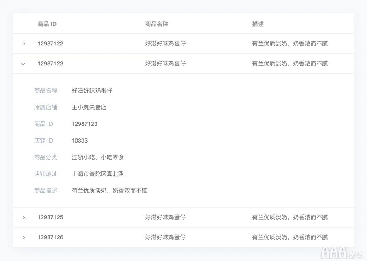Click the category value 江浙小吃、小吃零食
This screenshot has height=261, width=367.
[98, 157]
